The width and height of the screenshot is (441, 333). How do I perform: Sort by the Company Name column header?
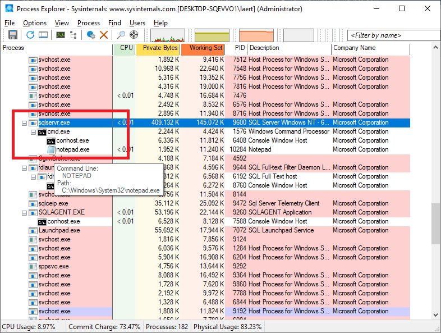point(371,48)
